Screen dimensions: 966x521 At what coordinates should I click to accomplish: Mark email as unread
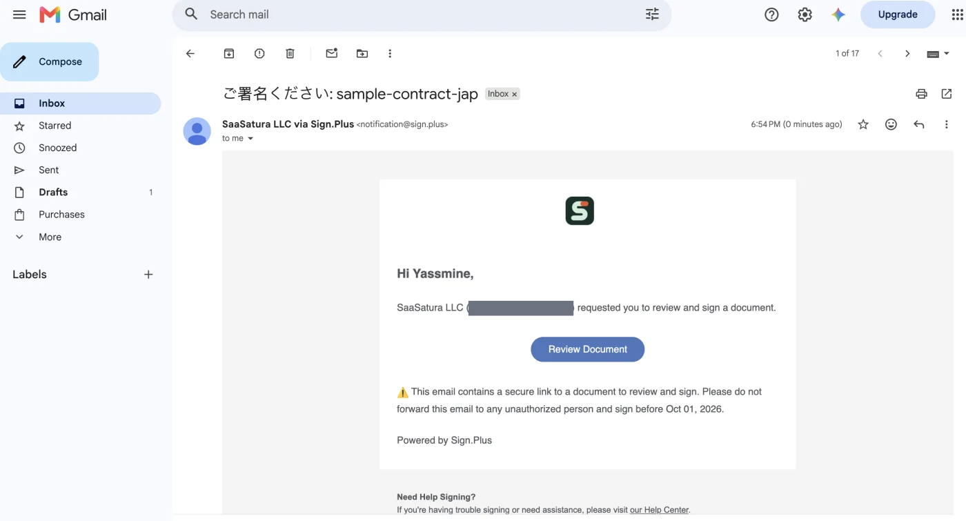click(332, 53)
